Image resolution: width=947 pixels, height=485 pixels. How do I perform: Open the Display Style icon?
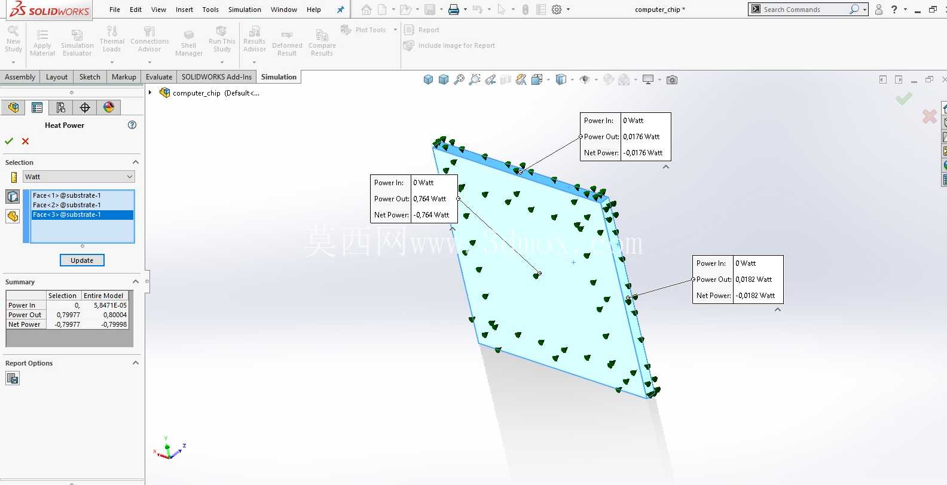[561, 79]
